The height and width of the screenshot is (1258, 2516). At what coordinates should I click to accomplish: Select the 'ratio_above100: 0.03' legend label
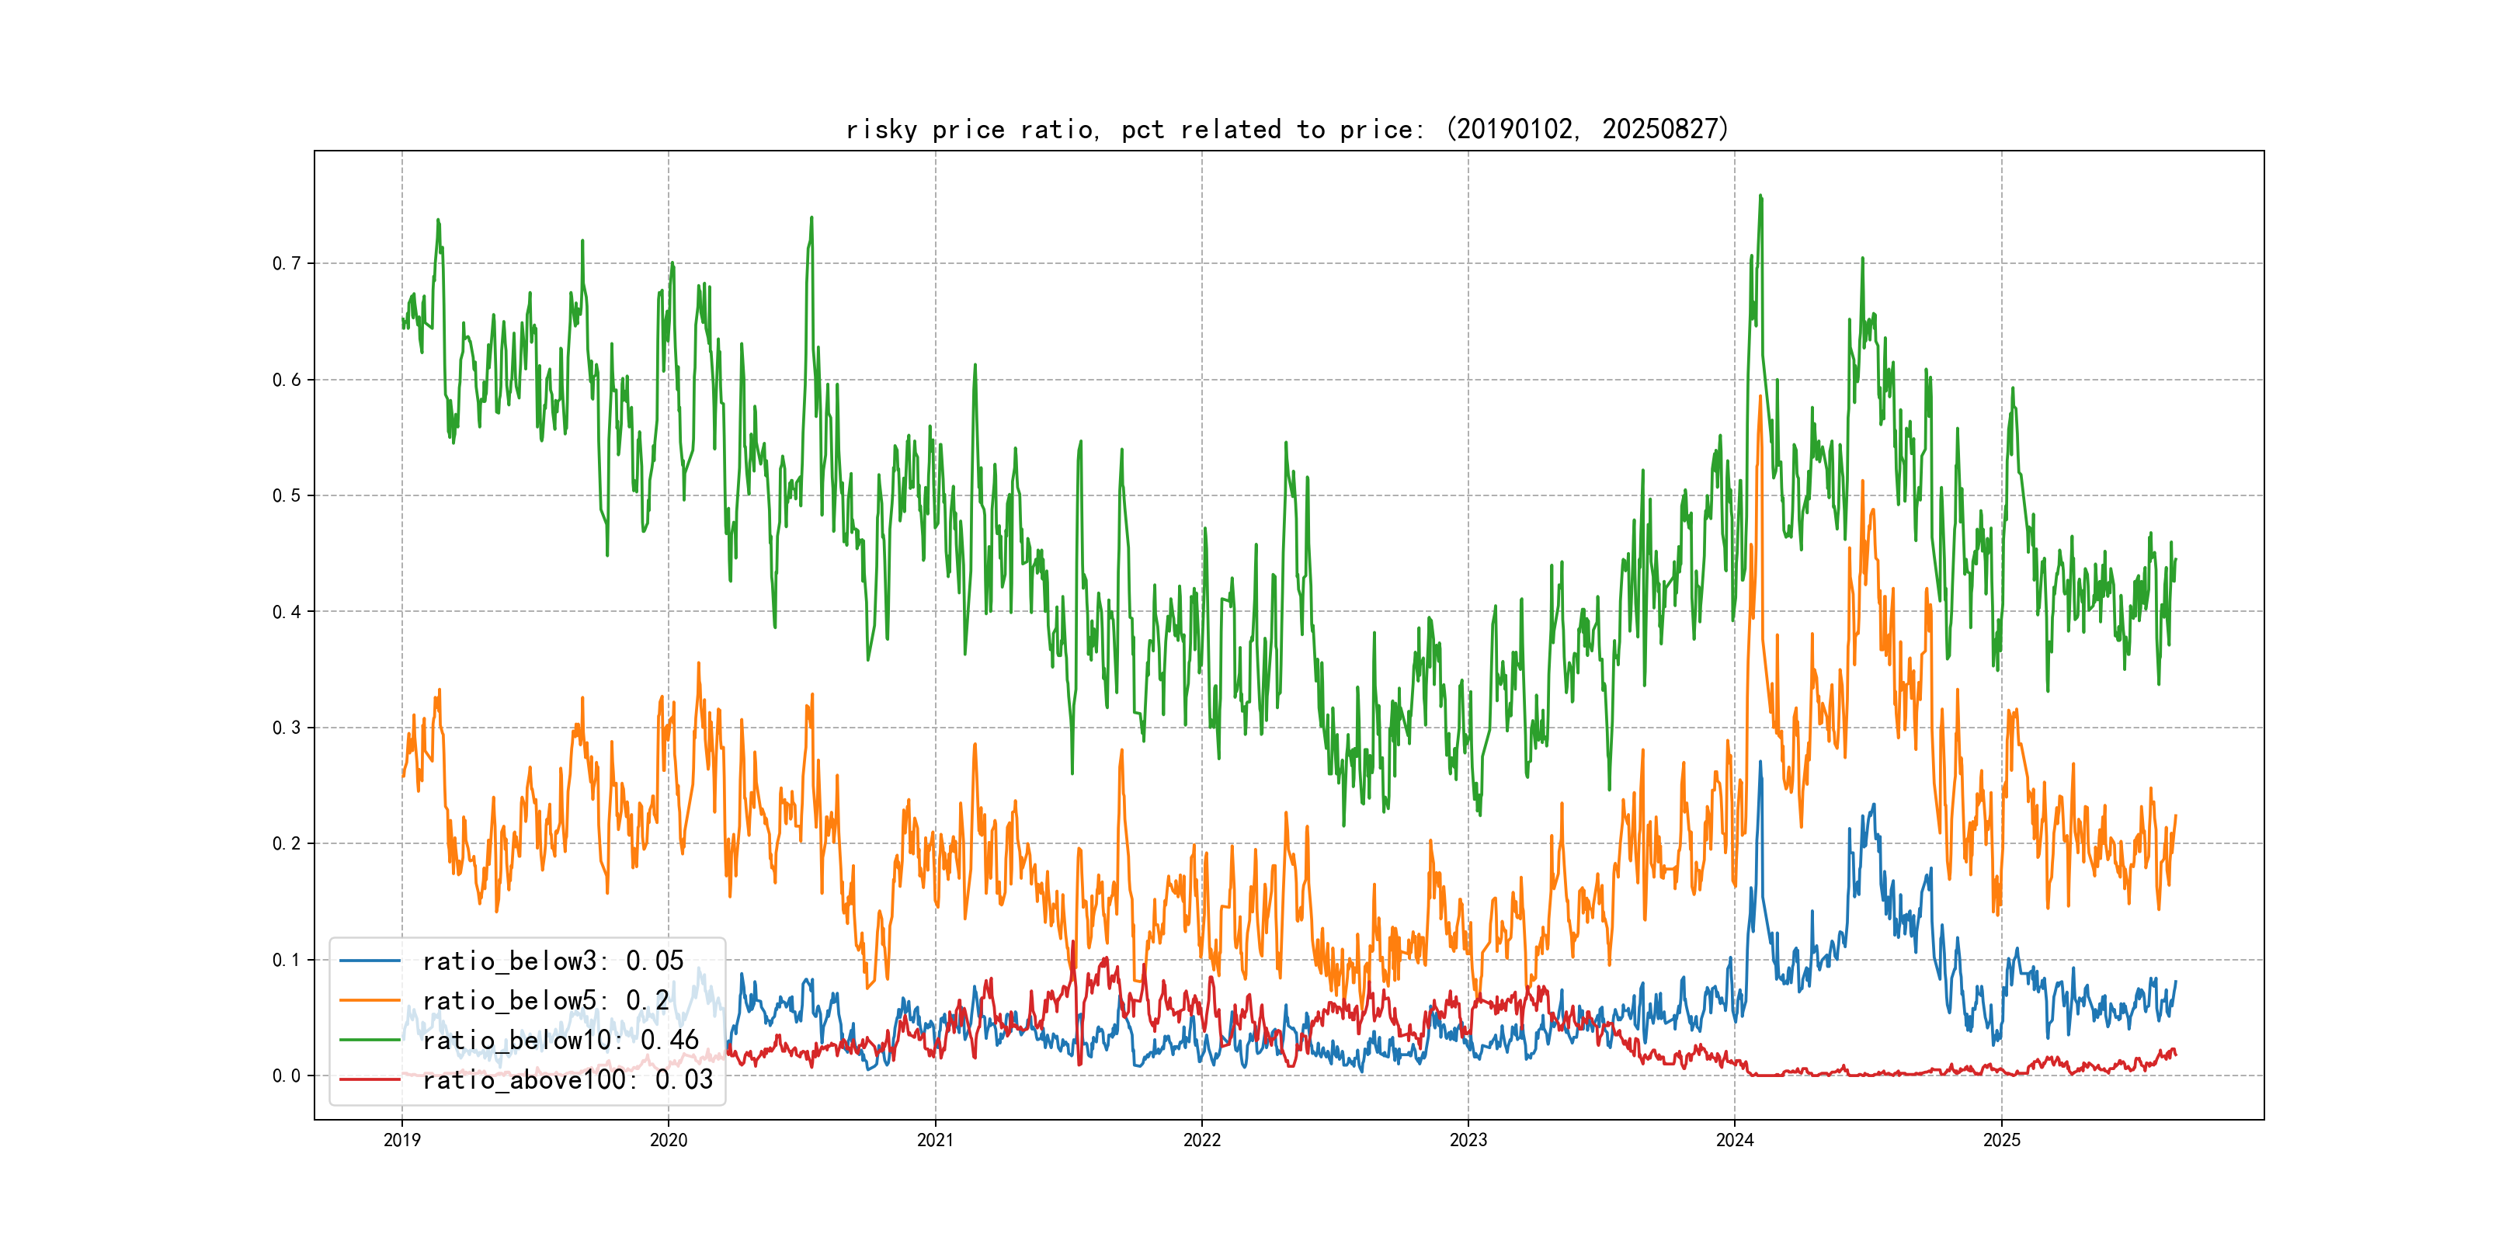coord(568,1079)
